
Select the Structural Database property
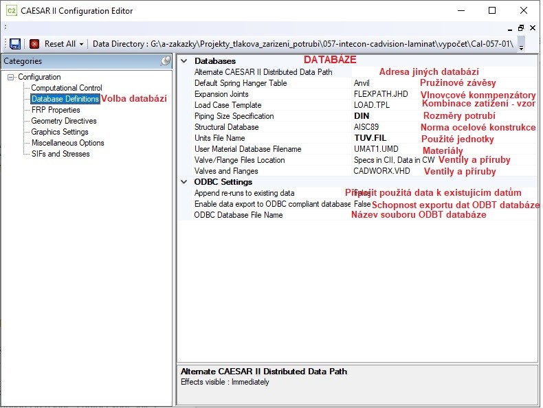[x=227, y=127]
